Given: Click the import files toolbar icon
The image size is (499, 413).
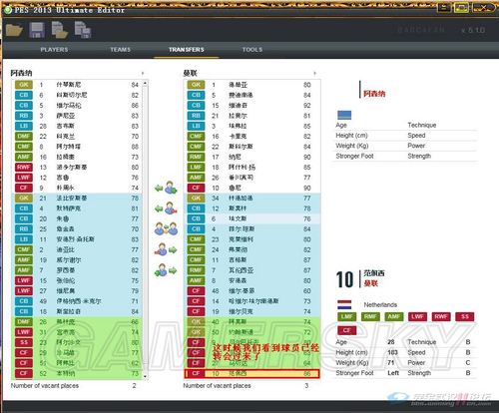Looking at the screenshot, I should coord(83,30).
